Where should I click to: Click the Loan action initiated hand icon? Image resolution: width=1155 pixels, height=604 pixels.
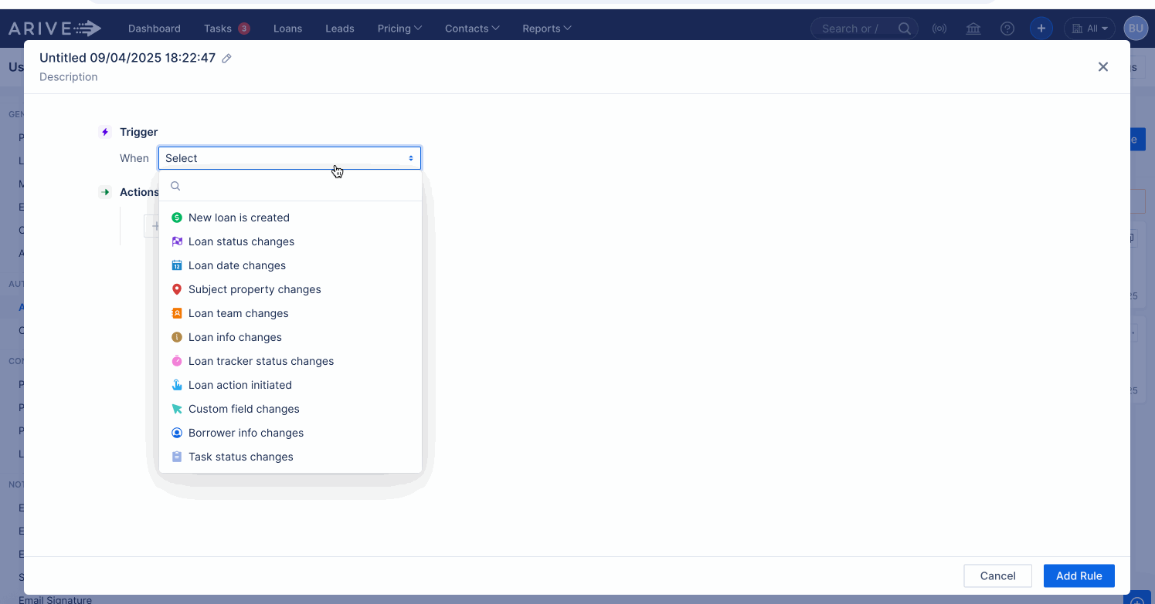click(177, 385)
